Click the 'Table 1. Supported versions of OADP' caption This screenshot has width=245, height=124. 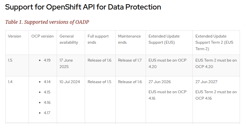(x=47, y=22)
